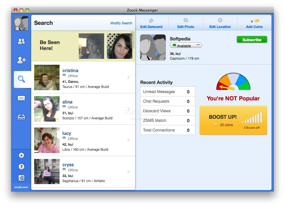The width and height of the screenshot is (285, 207).
Task: Click the Total Connections row
Action: click(168, 130)
